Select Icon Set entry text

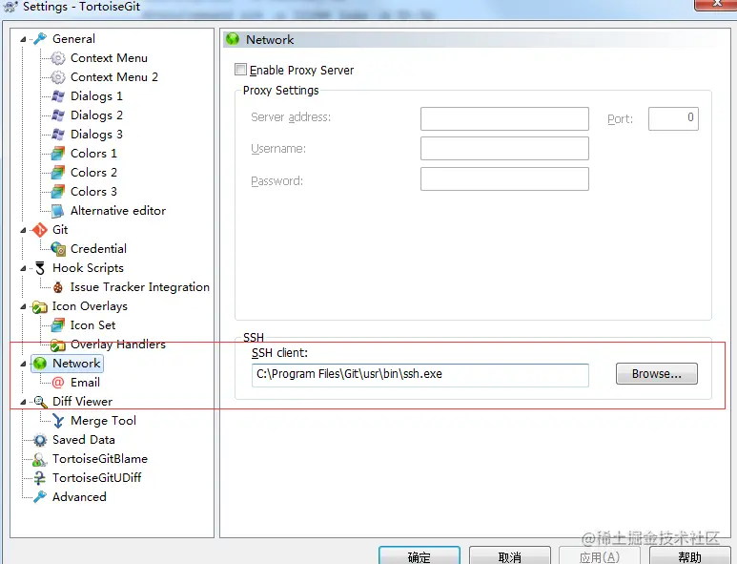coord(92,324)
